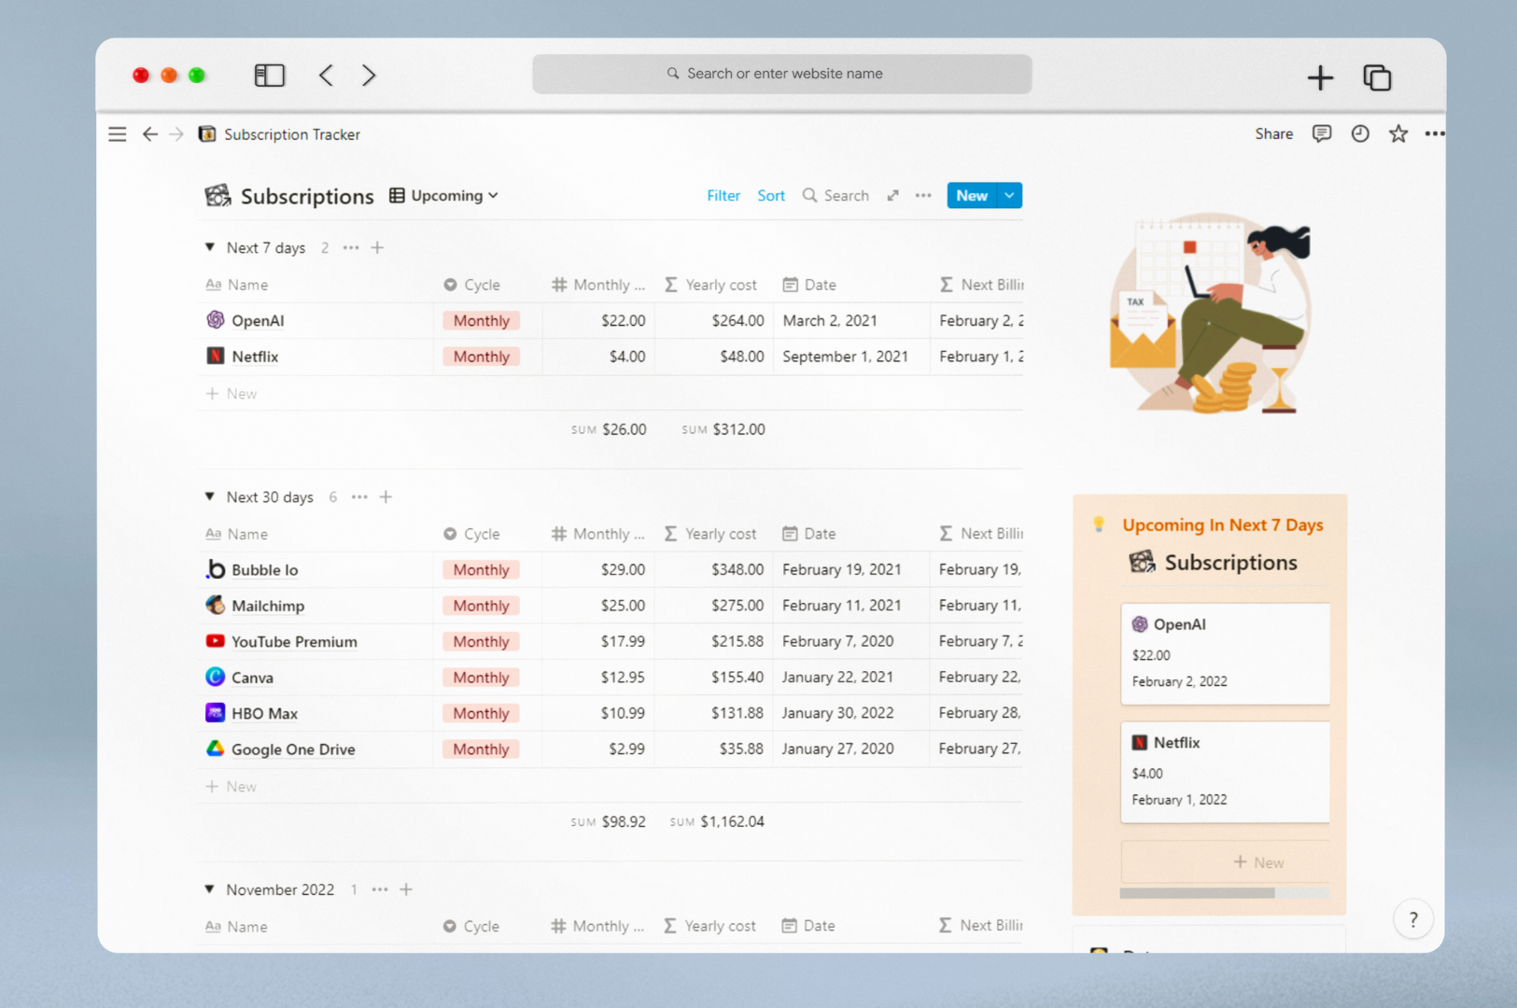Open comments via speech bubble icon
Viewport: 1517px width, 1008px height.
point(1321,133)
